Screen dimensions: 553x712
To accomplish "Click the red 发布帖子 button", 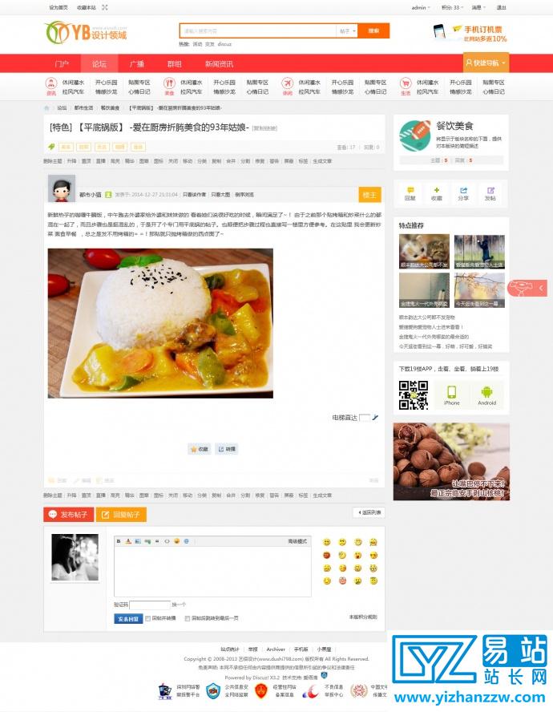I will [x=69, y=515].
